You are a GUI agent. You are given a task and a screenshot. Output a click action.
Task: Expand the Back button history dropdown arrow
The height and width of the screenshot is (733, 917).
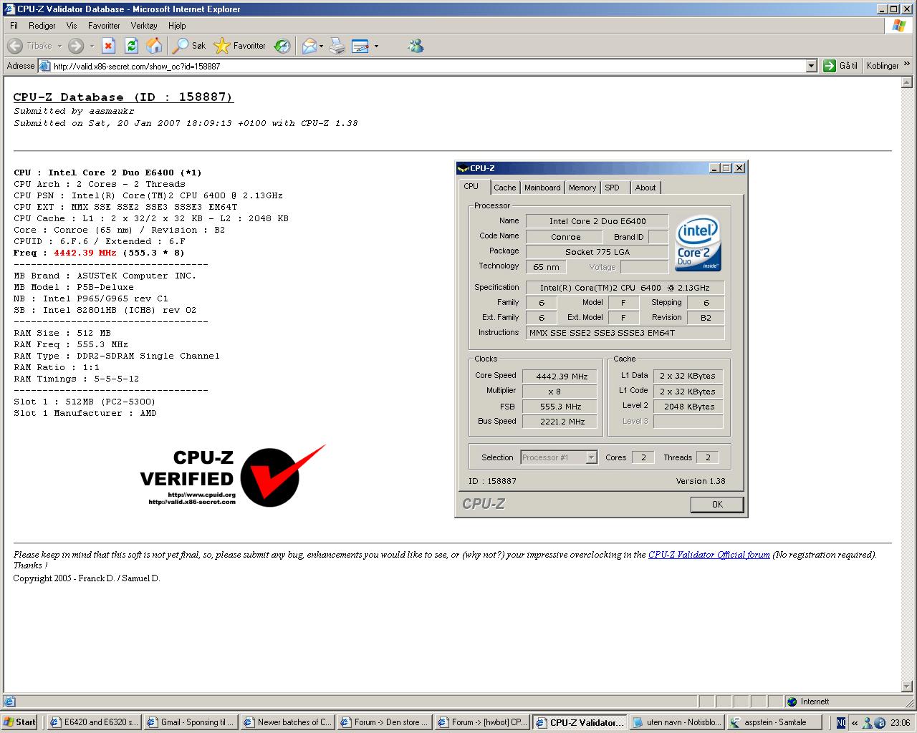click(59, 46)
